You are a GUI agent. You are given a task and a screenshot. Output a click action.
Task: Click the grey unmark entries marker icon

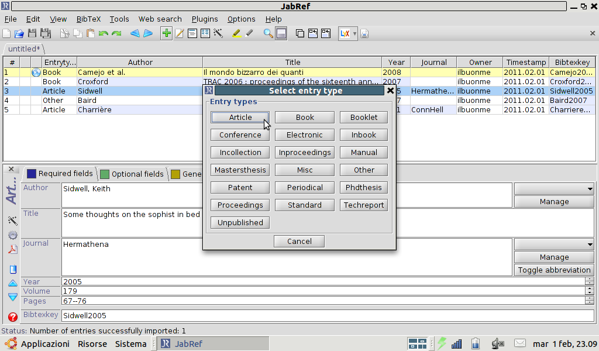249,33
